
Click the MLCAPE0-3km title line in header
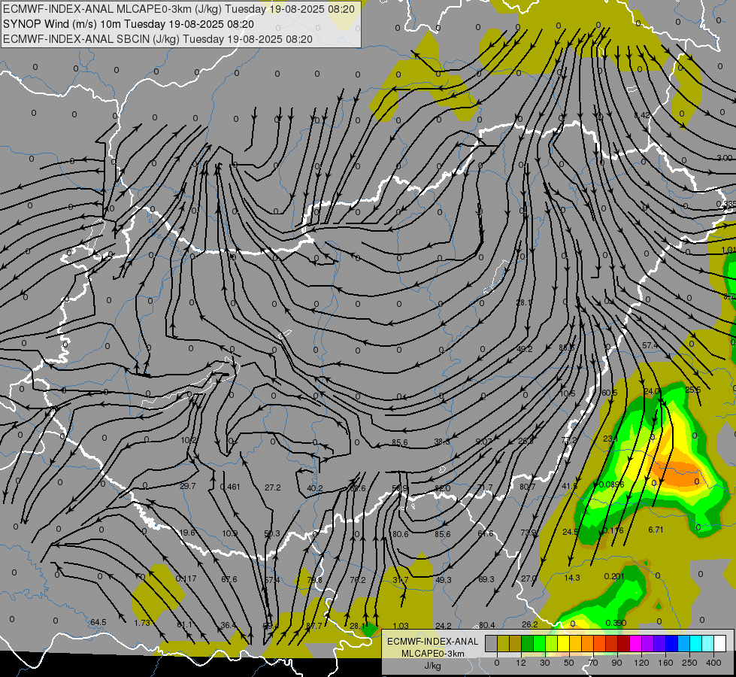click(179, 9)
